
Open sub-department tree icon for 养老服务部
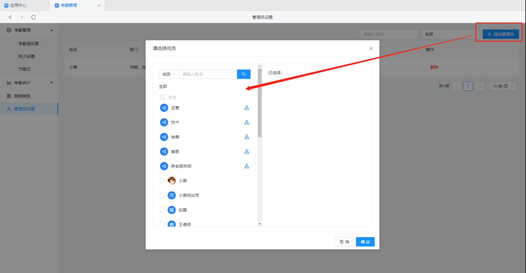click(x=246, y=166)
